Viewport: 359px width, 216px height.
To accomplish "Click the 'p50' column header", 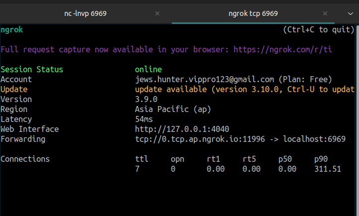I will pyautogui.click(x=285, y=159).
